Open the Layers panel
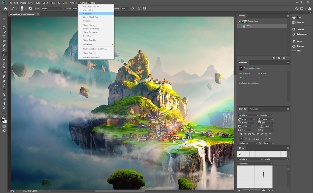Image resolution: width=313 pixels, height=193 pixels. click(x=299, y=41)
